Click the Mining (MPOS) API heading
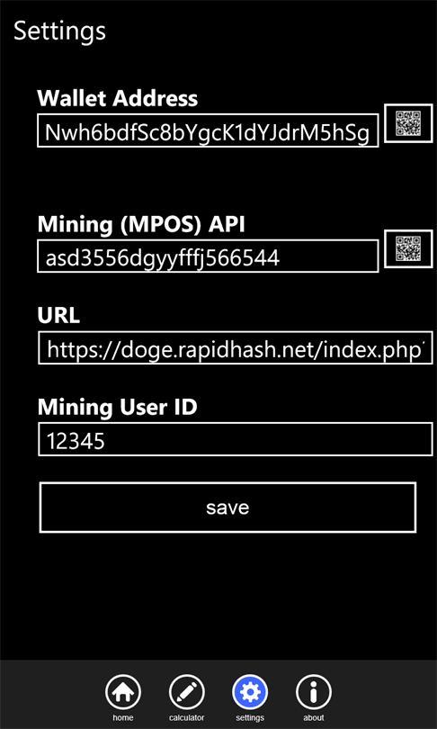Screen dimensions: 437x729 coord(140,225)
